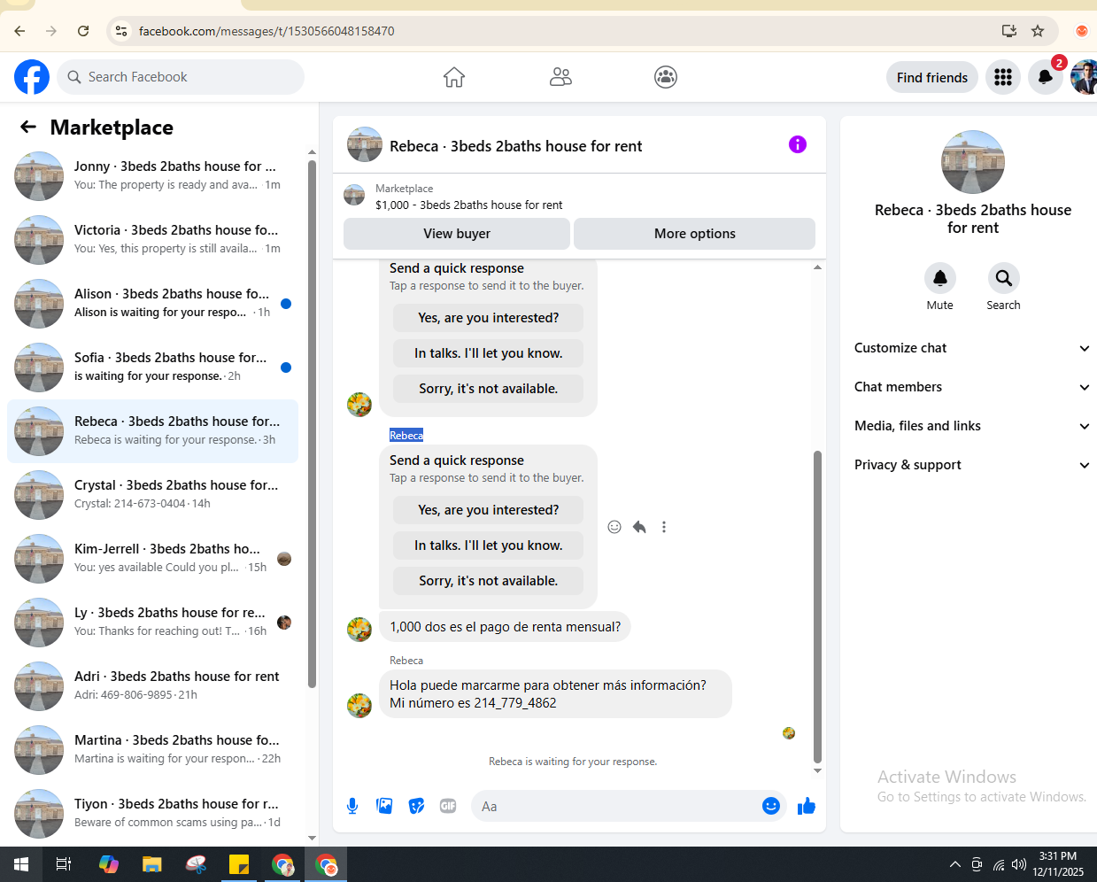Reply to the message with the arrow icon

pos(639,527)
